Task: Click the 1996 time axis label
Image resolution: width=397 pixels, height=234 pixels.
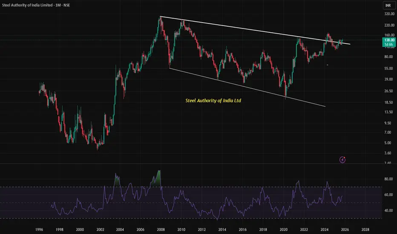Action: (x=39, y=230)
